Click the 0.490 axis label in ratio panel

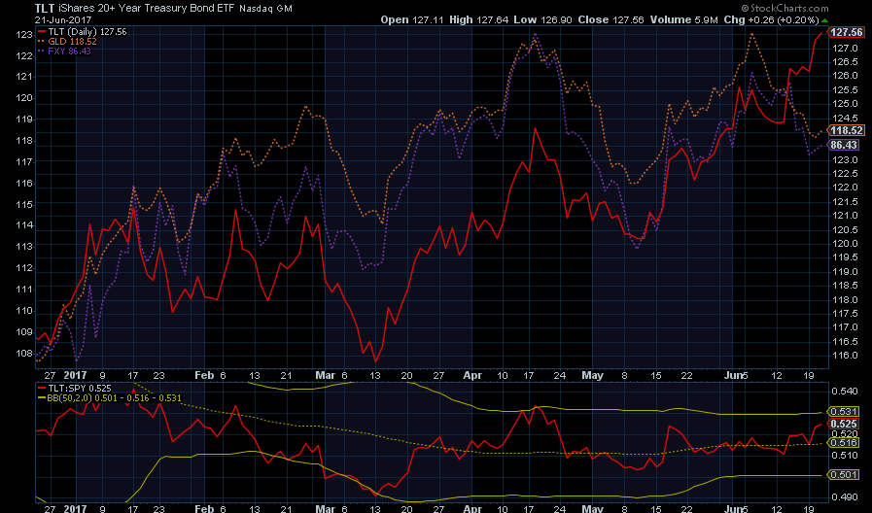tap(844, 497)
